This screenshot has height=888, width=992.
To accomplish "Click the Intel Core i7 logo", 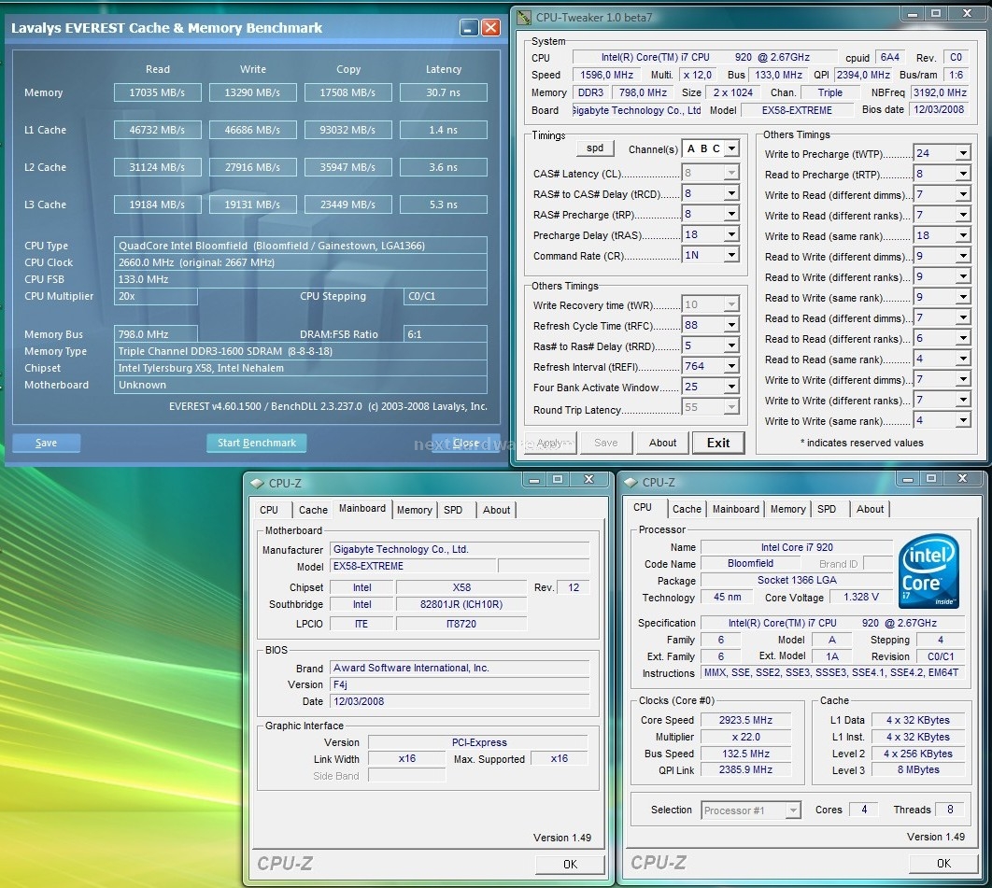I will coord(928,571).
